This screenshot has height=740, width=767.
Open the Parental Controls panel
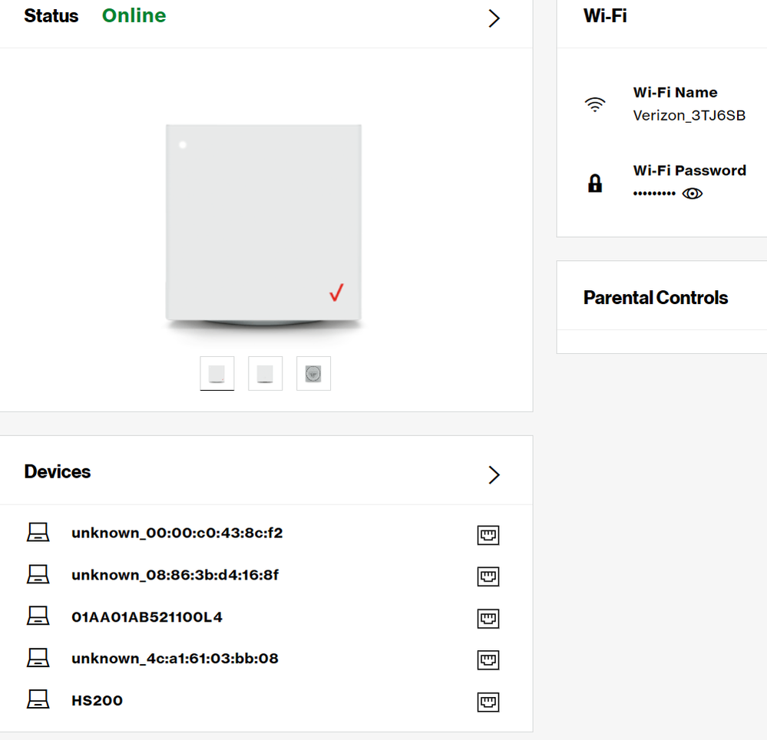pyautogui.click(x=656, y=297)
